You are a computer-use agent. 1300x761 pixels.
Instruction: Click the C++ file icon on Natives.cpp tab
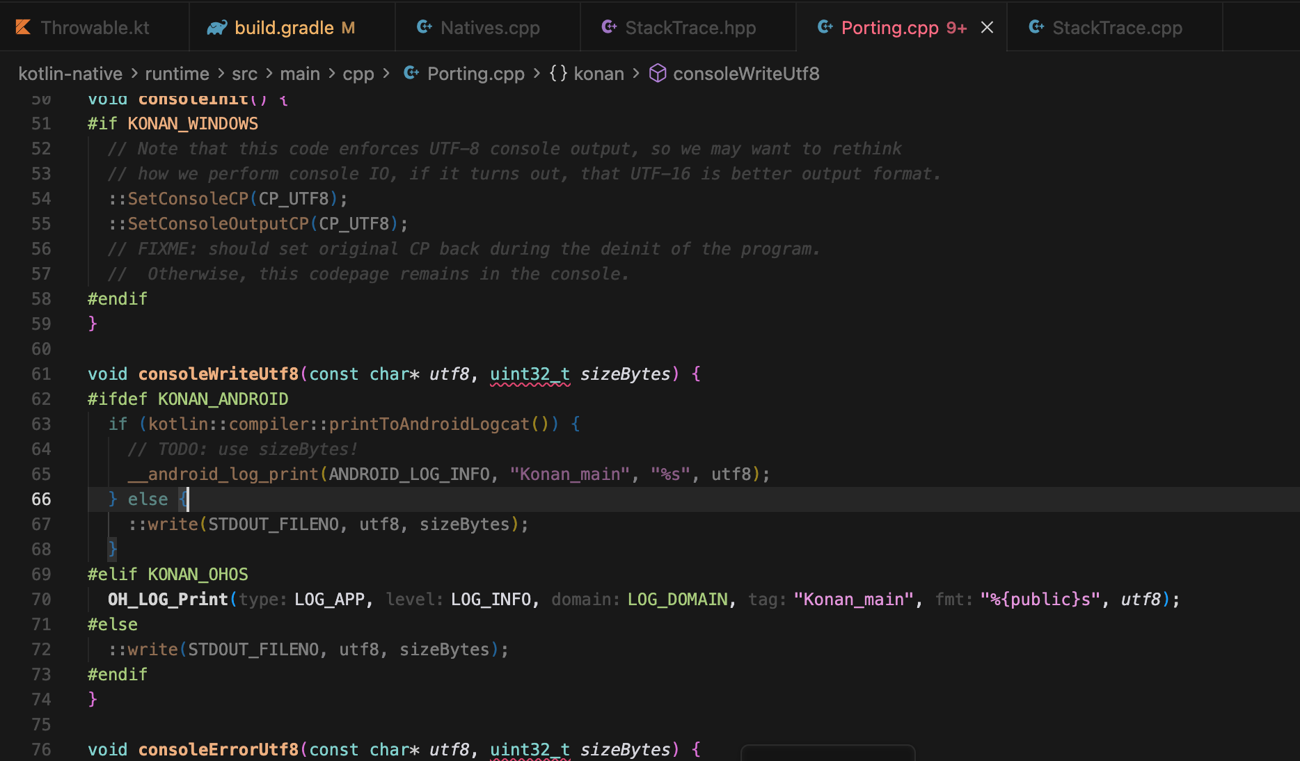click(424, 28)
